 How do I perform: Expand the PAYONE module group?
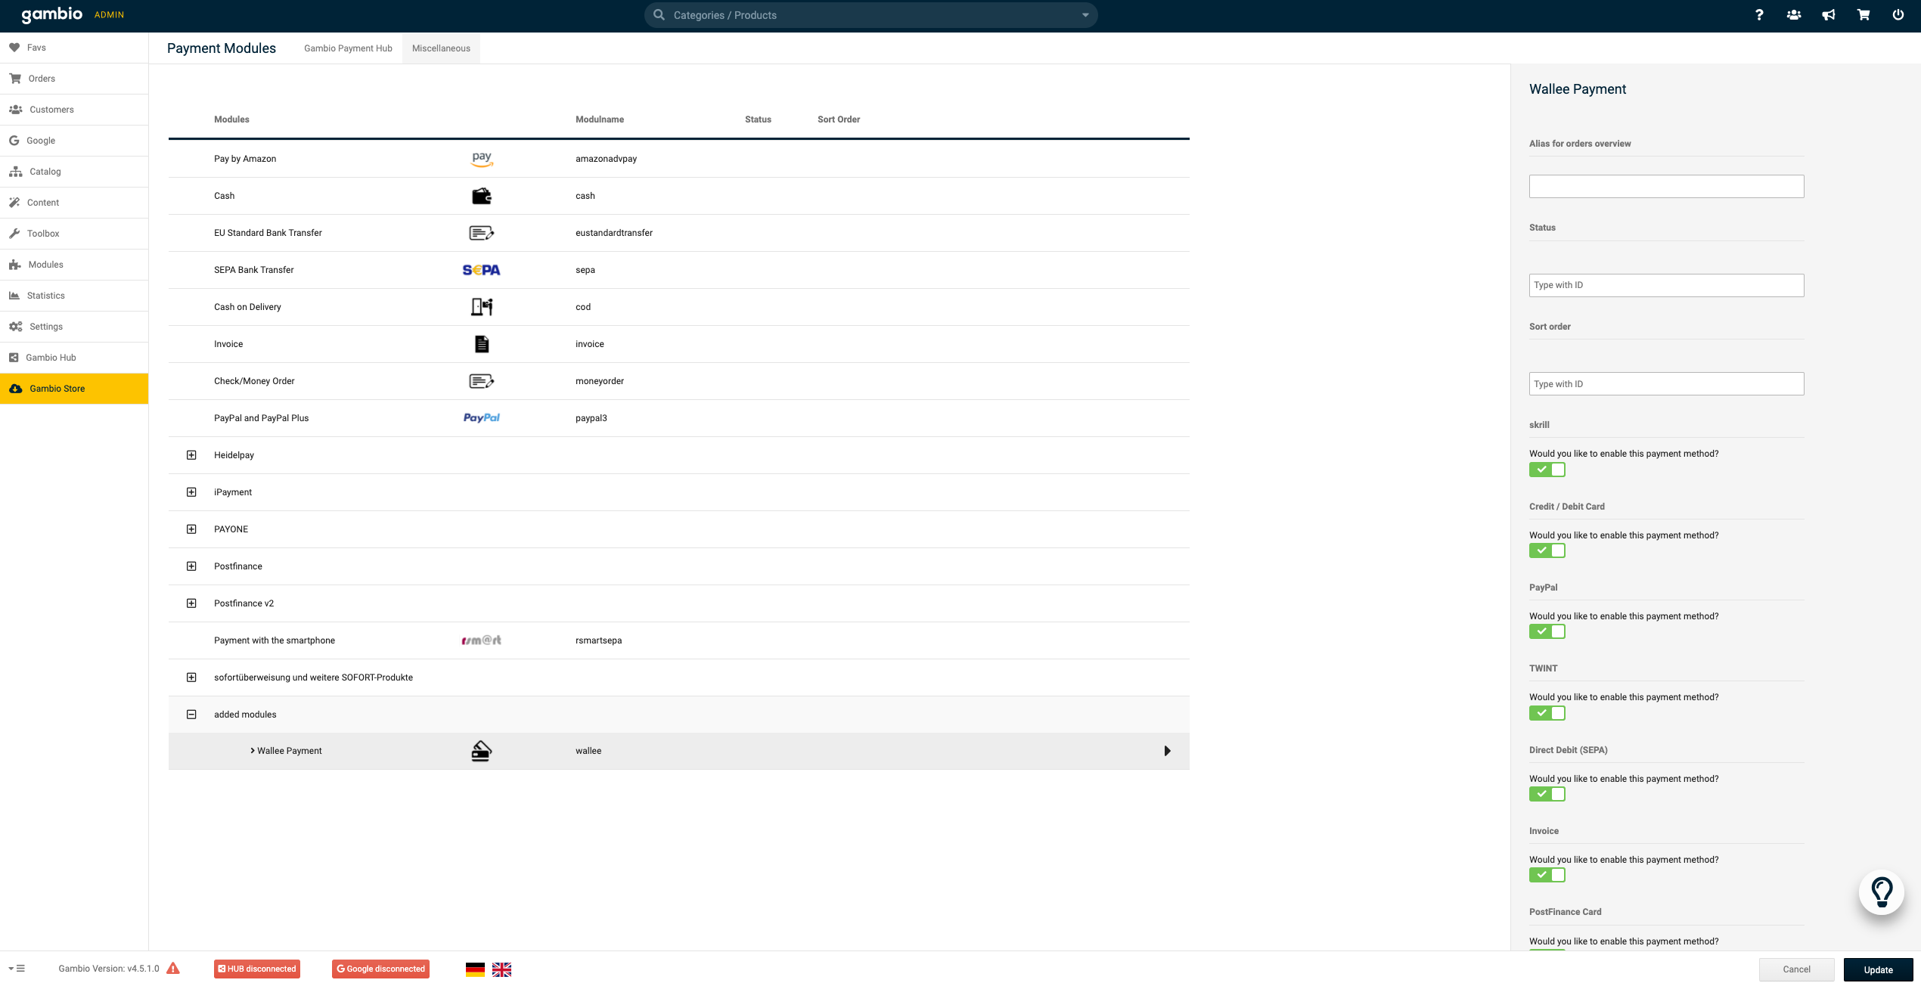(x=191, y=529)
